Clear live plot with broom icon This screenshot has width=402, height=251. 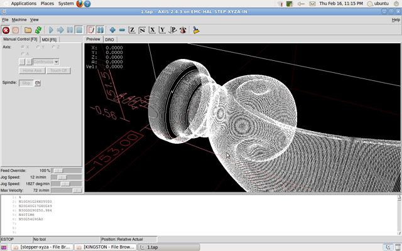(196, 30)
